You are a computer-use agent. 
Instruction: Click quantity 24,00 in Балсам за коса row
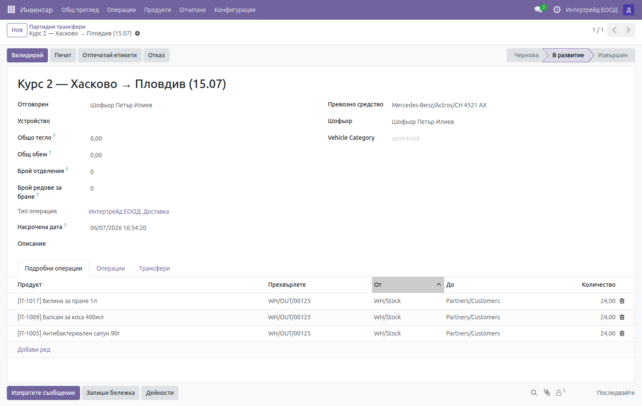click(x=608, y=317)
